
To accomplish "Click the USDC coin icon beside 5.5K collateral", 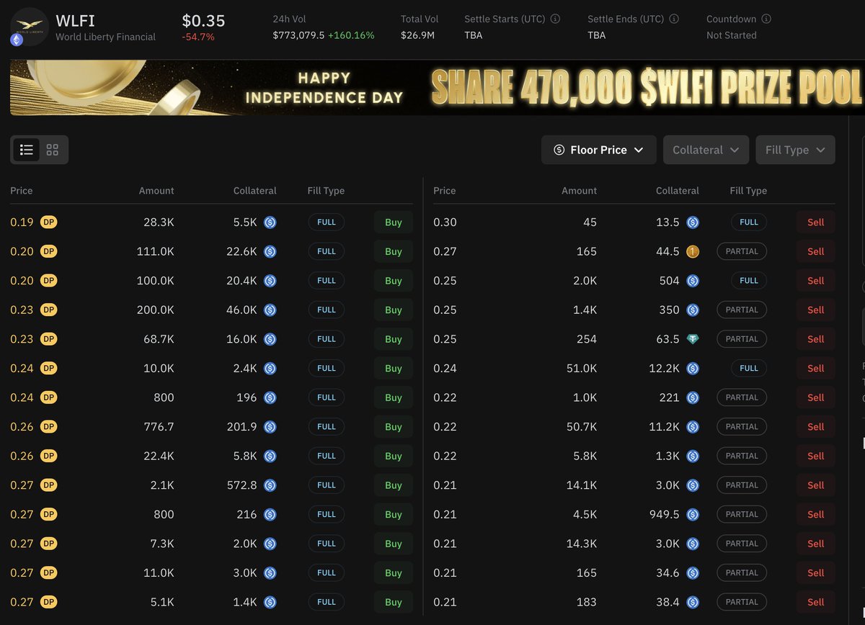I will point(270,222).
